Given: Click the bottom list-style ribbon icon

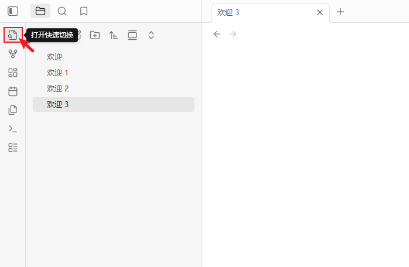Looking at the screenshot, I should tap(13, 148).
